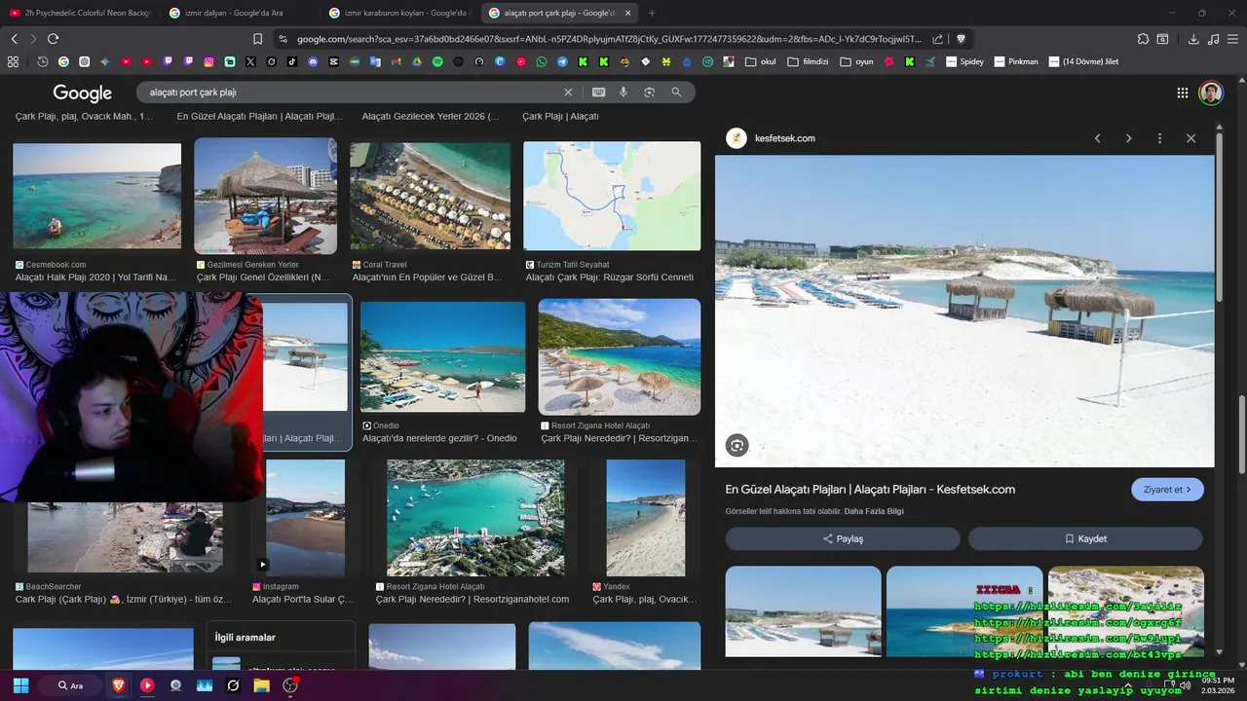This screenshot has width=1247, height=701.
Task: Open the Google Drive bookmark icon
Action: (417, 61)
